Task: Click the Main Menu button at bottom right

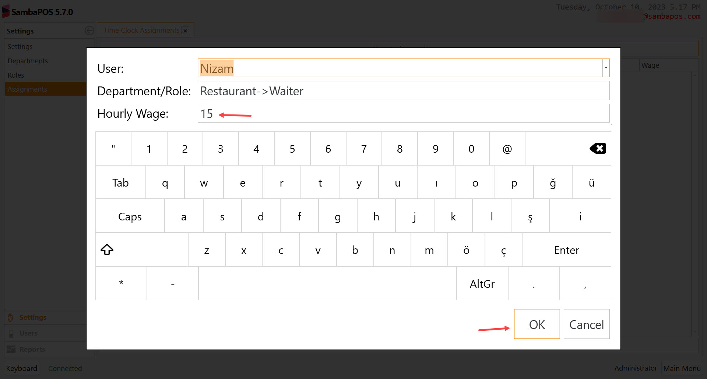Action: [x=682, y=368]
